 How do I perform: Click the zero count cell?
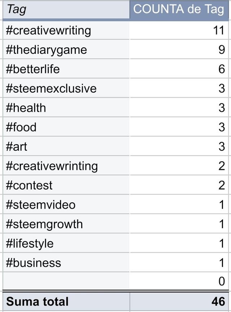pos(179,281)
